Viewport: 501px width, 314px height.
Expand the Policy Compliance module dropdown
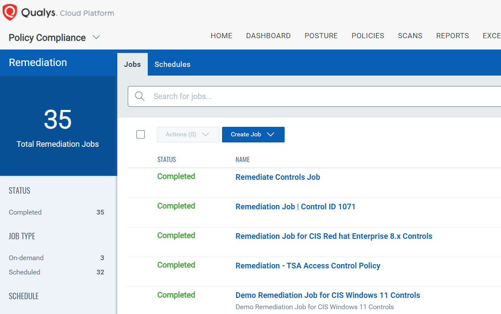(x=96, y=37)
